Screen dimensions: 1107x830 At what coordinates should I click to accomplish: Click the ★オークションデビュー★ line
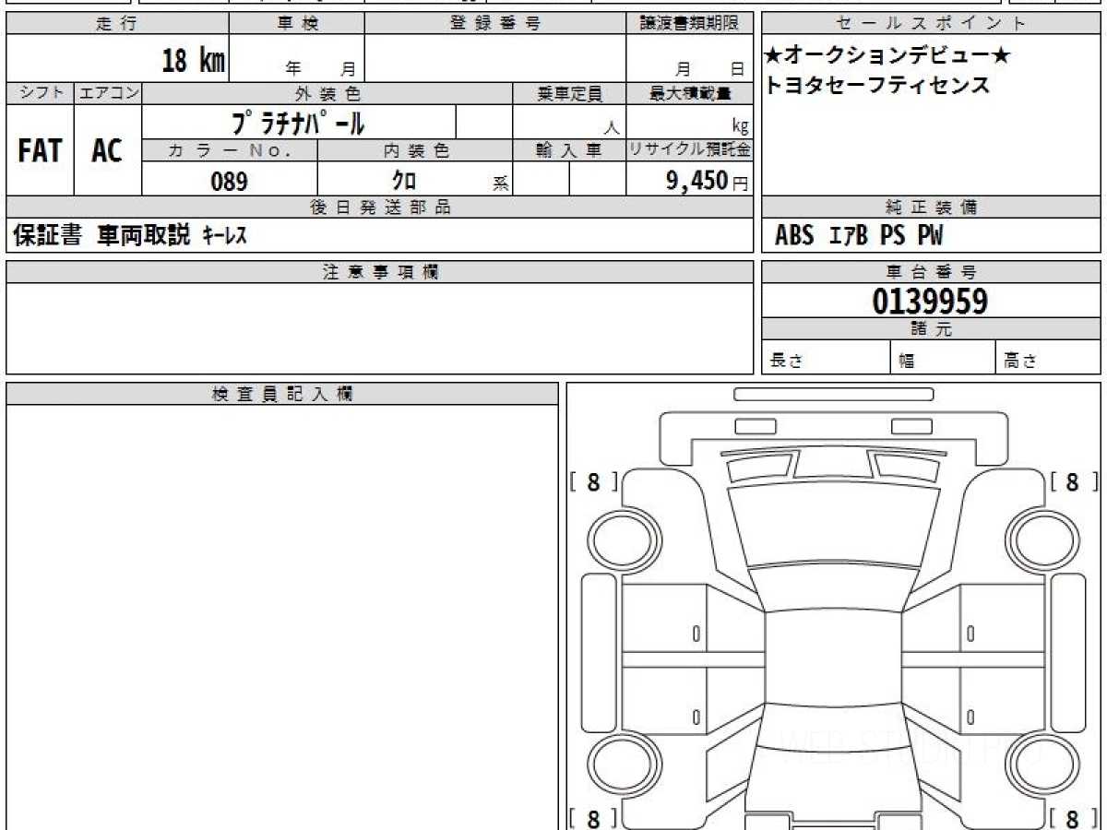pyautogui.click(x=887, y=56)
